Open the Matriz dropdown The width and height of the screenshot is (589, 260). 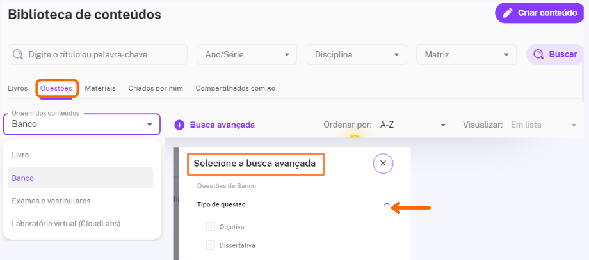pos(466,55)
